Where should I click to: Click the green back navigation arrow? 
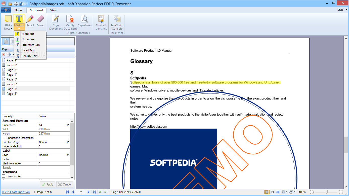tap(100, 192)
